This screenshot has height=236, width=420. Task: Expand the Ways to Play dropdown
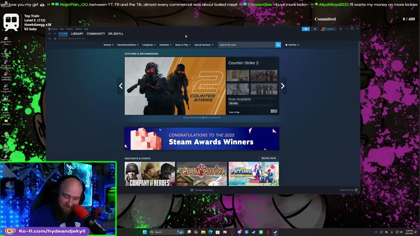click(x=183, y=45)
